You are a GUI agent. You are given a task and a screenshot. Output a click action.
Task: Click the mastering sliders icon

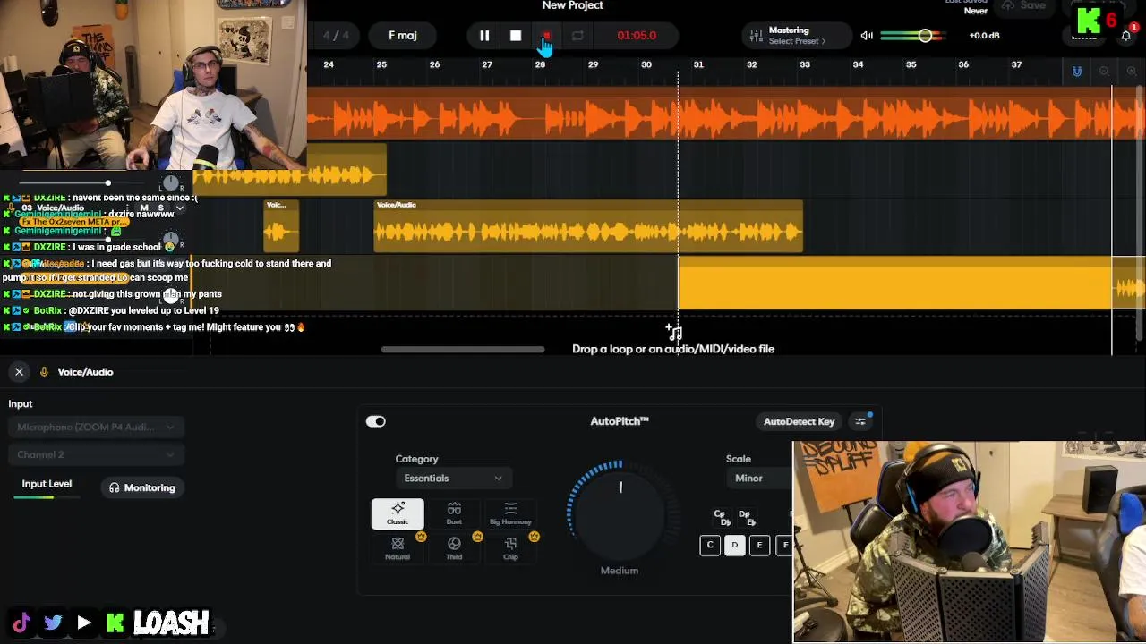[756, 36]
